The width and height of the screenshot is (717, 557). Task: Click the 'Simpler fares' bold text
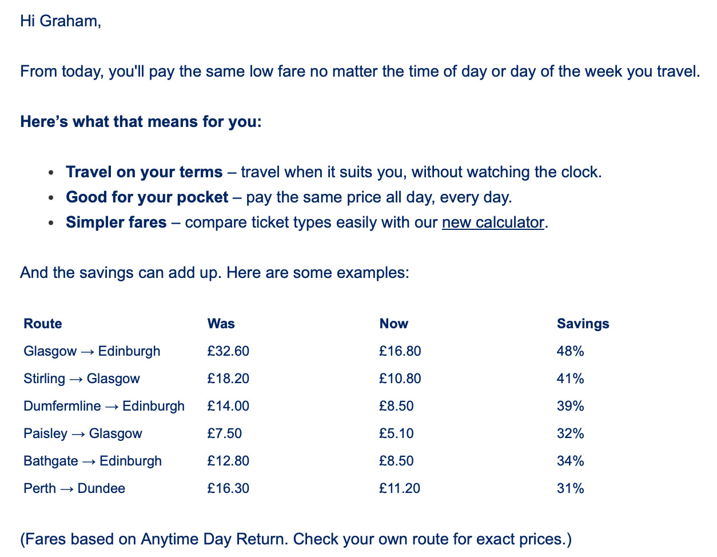coord(116,222)
